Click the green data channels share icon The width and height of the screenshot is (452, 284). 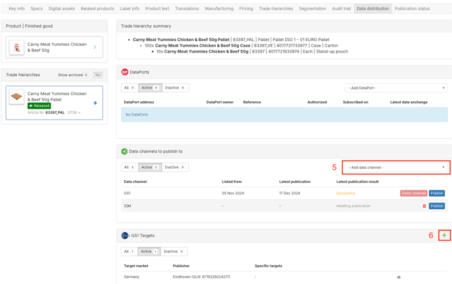(x=124, y=152)
